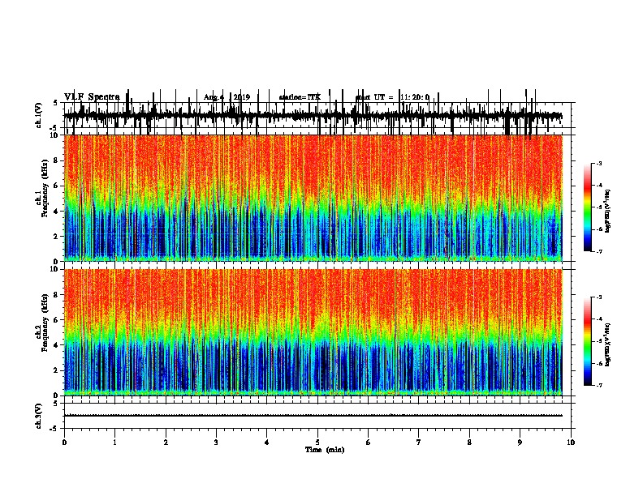Image resolution: width=643 pixels, height=496 pixels.
Task: Click the 'ch.3(V)' axis label
Action: 38,416
